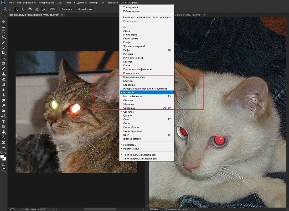
Task: Click the Zoom Out magnifier in options bar
Action: coord(21,9)
